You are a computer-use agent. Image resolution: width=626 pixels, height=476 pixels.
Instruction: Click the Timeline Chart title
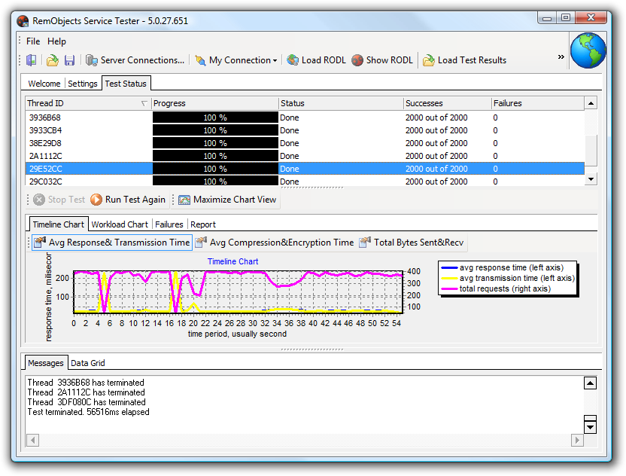click(232, 261)
